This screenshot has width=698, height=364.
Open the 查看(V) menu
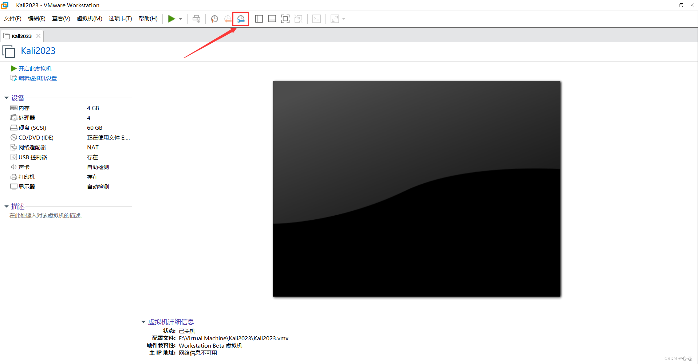click(x=61, y=19)
